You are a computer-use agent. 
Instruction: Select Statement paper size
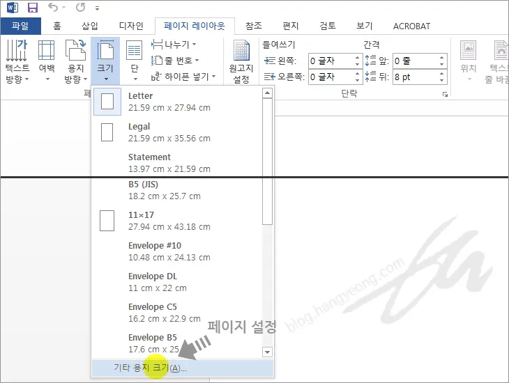177,163
